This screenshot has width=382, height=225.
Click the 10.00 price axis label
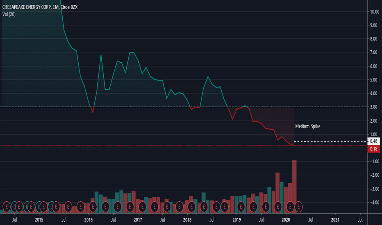(375, 12)
